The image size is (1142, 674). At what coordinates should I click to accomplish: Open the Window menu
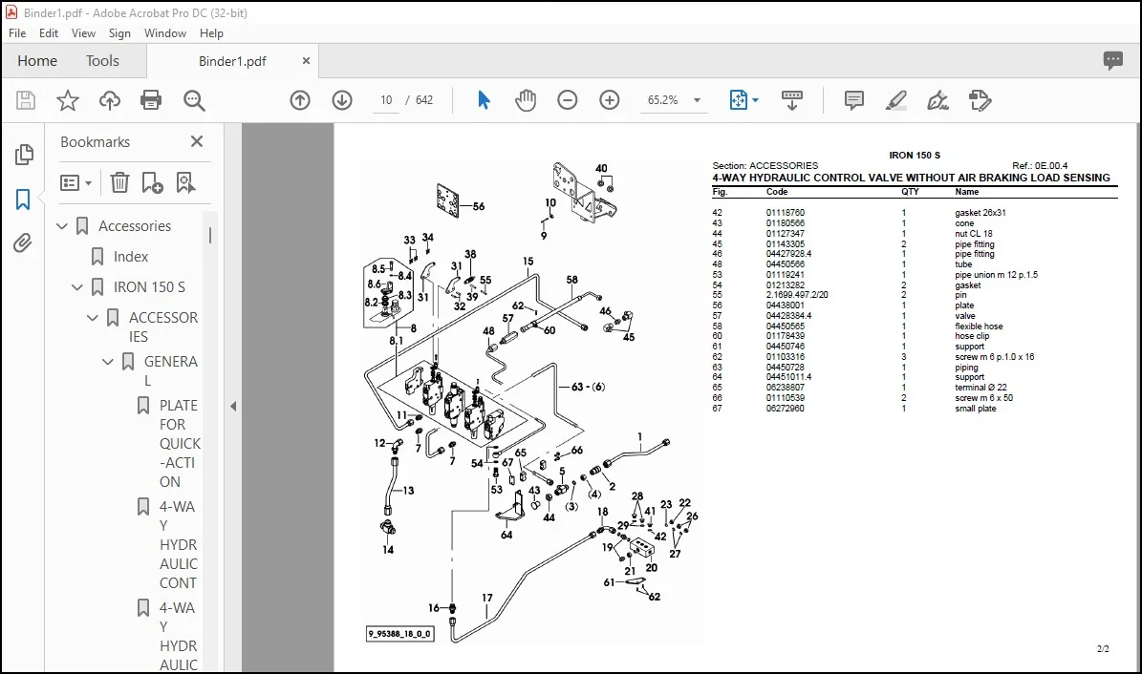coord(164,33)
